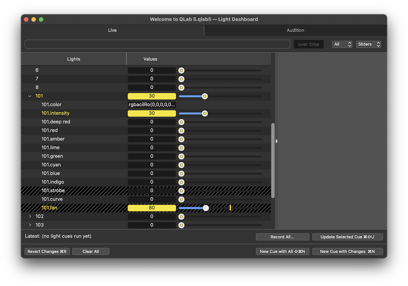Click the 101.color value field

[x=152, y=105]
